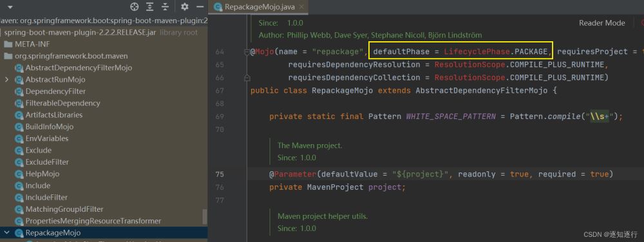The height and width of the screenshot is (242, 644).
Task: Click the project tree vertical scrollbar thumb
Action: click(205, 216)
